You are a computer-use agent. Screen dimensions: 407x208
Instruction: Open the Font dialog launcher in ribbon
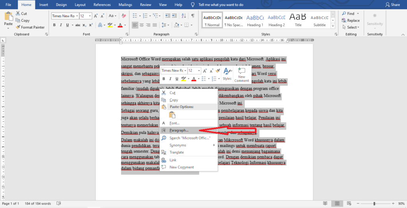tap(127, 34)
